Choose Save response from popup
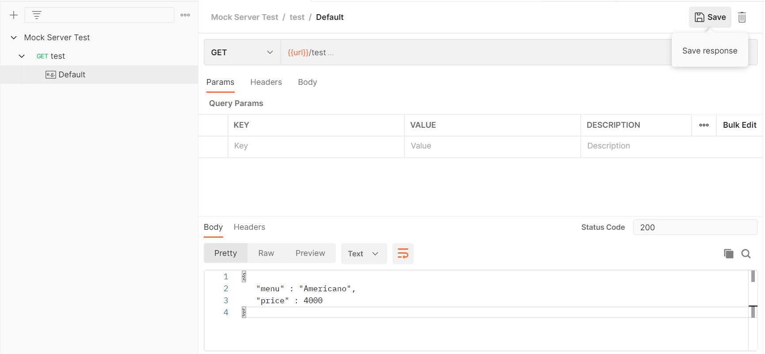Viewport: 765px width, 354px height. coord(710,51)
